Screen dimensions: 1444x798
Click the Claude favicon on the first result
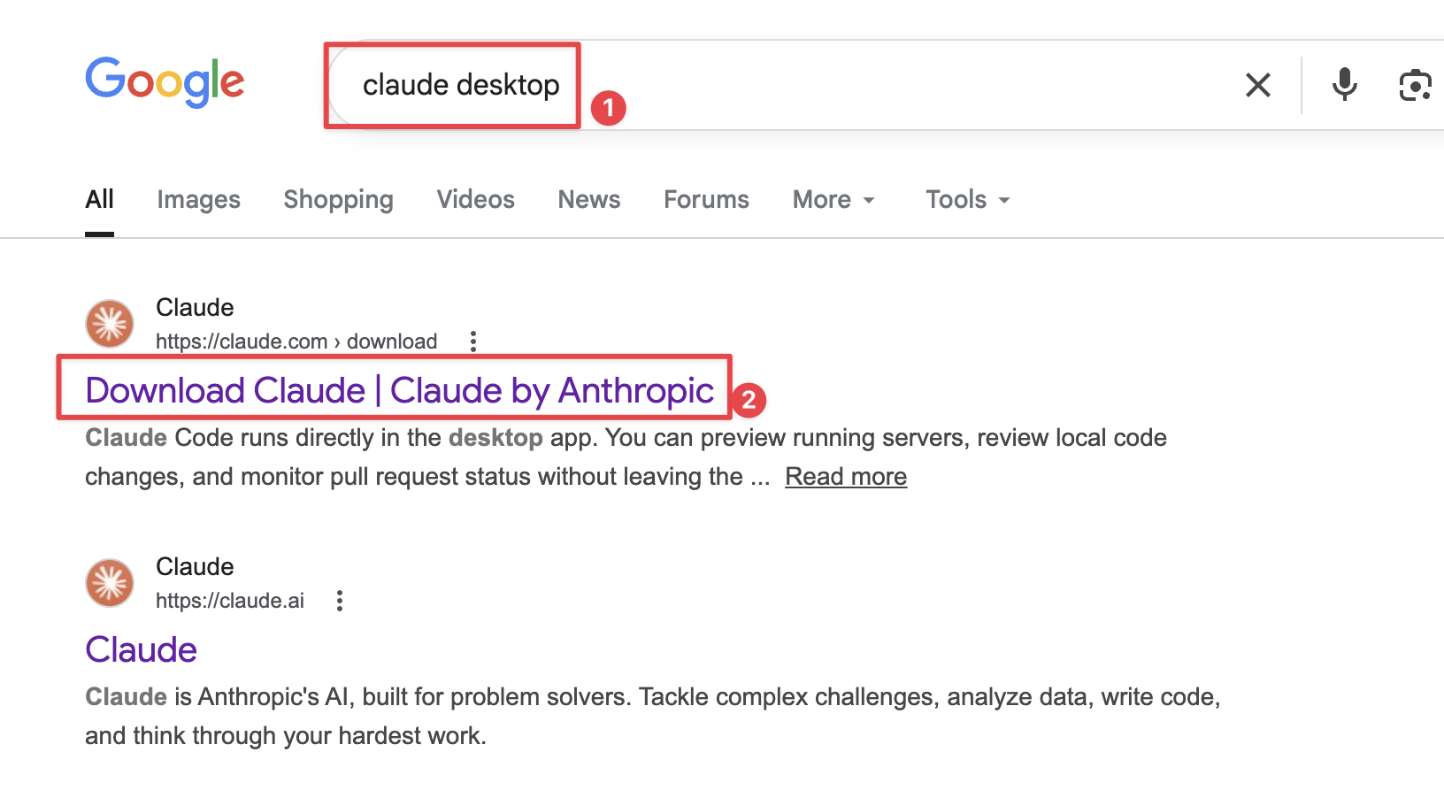coord(109,322)
